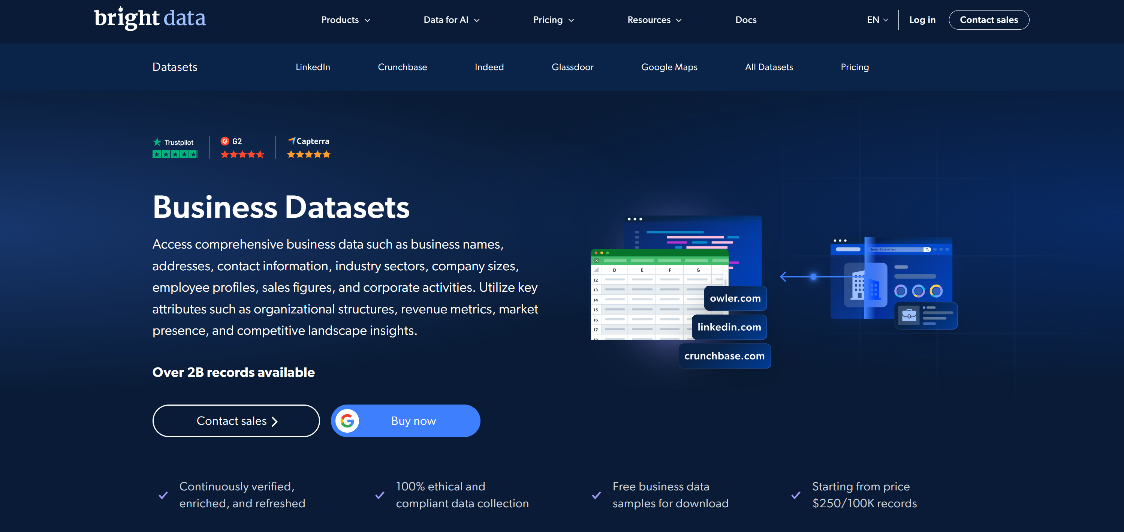This screenshot has height=532, width=1124.
Task: Switch to the Crunchbase dataset tab
Action: [402, 67]
